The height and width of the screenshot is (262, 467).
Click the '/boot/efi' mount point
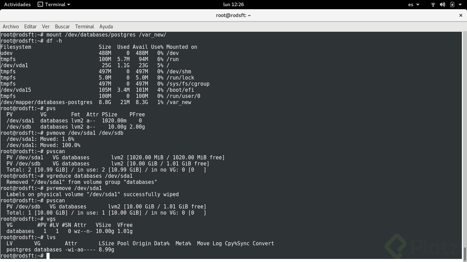point(180,90)
